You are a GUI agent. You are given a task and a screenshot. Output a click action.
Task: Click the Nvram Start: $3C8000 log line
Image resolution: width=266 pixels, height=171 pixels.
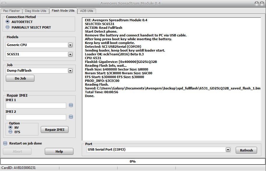118,73
